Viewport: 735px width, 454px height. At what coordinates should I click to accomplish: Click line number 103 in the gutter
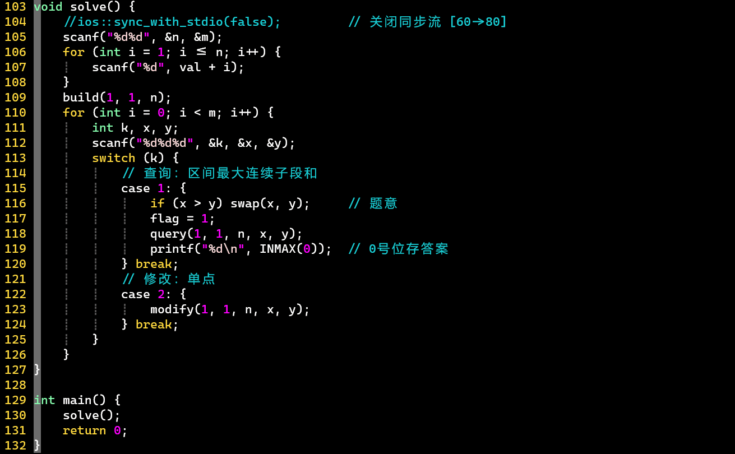pyautogui.click(x=15, y=7)
